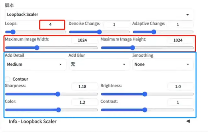Click the Denoise Change slider track
208x133 pixels.
click(99, 32)
